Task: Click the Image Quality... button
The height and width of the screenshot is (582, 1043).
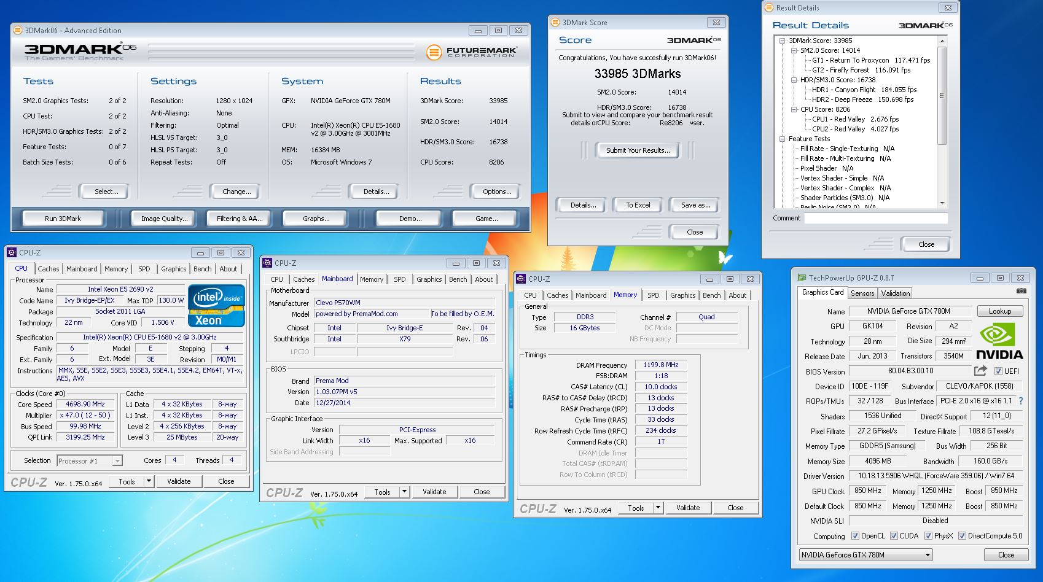Action: point(164,219)
